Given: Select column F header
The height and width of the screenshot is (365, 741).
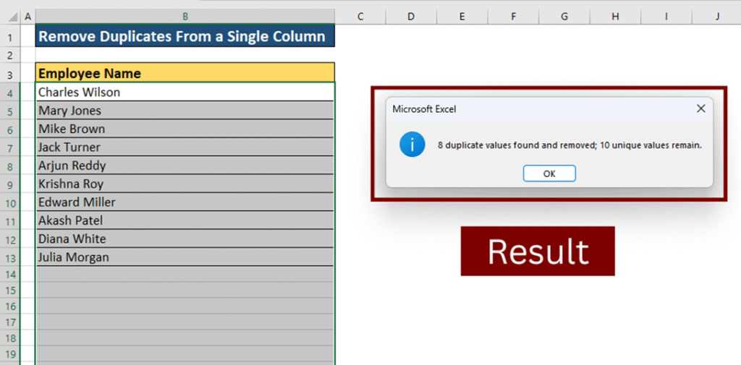Looking at the screenshot, I should click(513, 17).
